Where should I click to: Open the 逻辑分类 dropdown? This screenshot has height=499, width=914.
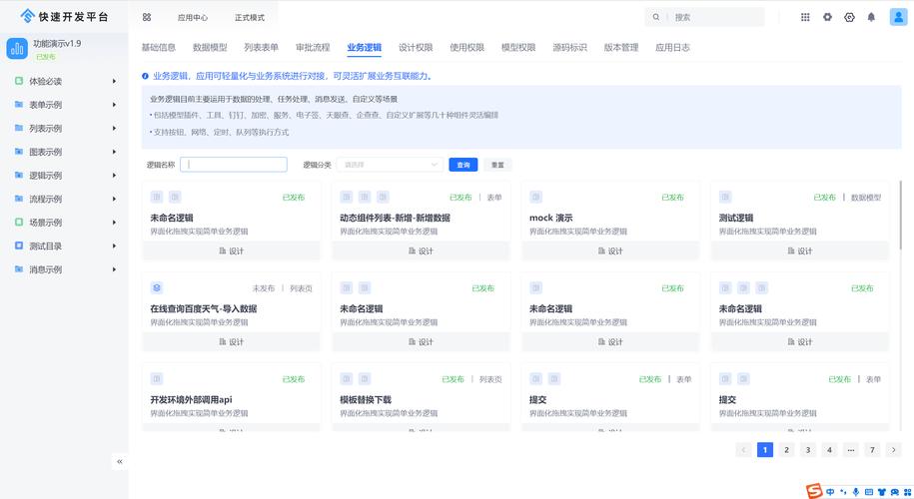tap(390, 165)
